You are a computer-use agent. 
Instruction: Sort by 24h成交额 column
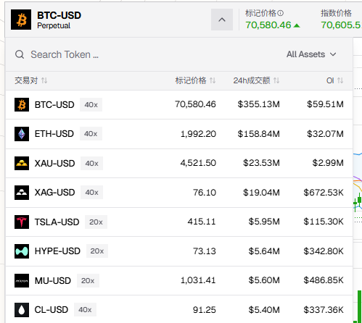click(x=256, y=80)
